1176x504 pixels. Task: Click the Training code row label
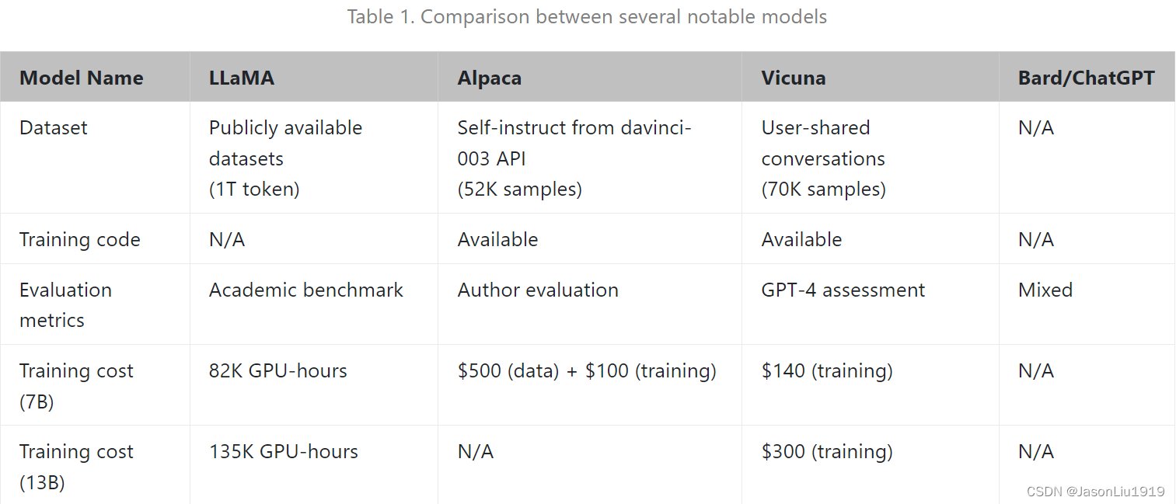click(x=80, y=239)
